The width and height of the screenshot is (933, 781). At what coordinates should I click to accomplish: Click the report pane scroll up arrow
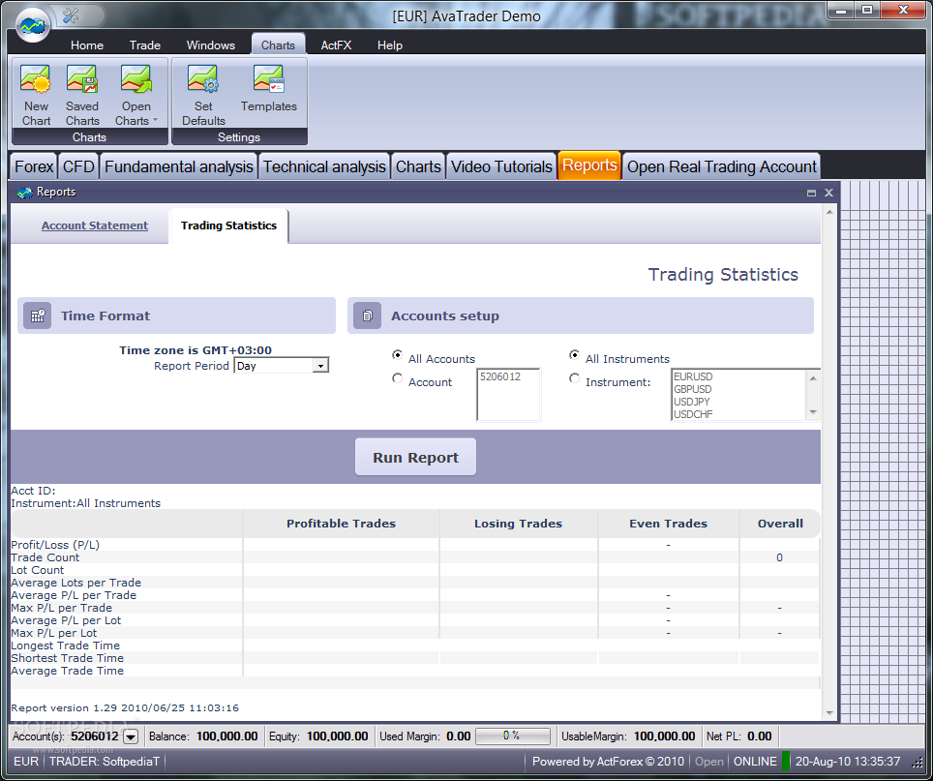829,212
